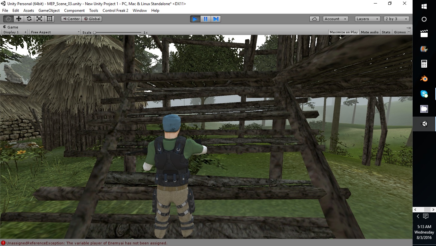Click the Mute audio button
The height and width of the screenshot is (246, 436).
click(x=370, y=32)
